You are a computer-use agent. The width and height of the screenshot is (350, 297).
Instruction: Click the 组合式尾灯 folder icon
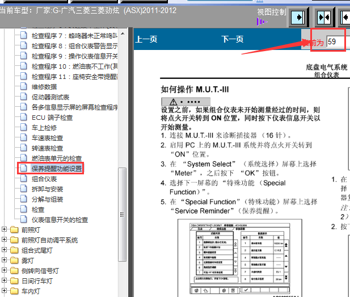[x=14, y=250]
